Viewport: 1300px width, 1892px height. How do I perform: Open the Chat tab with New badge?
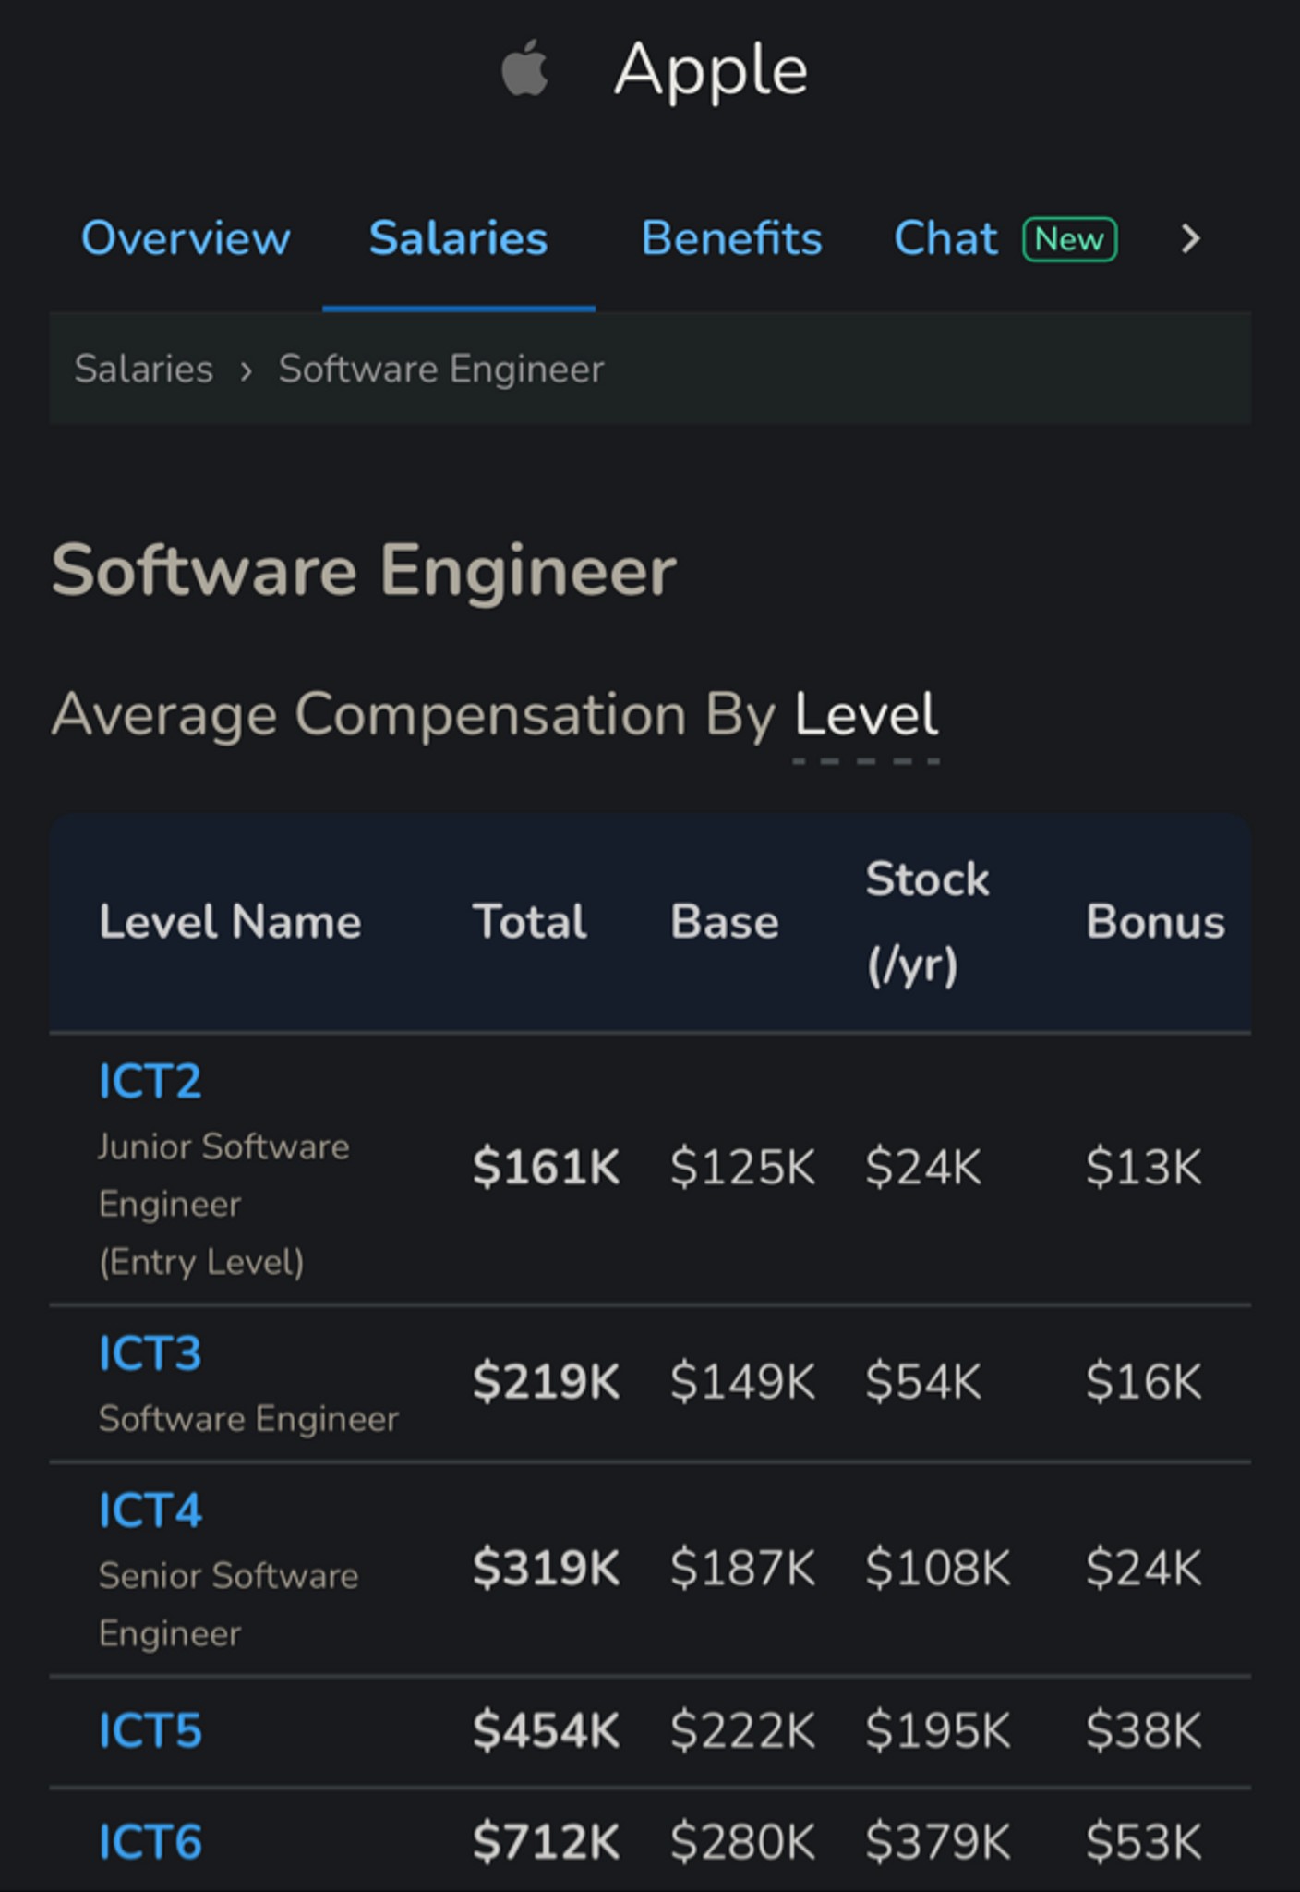(944, 238)
